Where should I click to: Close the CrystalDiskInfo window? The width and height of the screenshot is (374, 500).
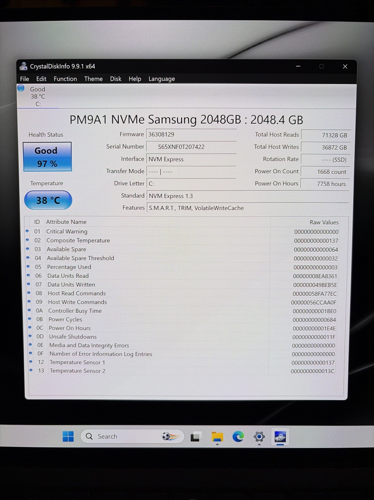(345, 66)
